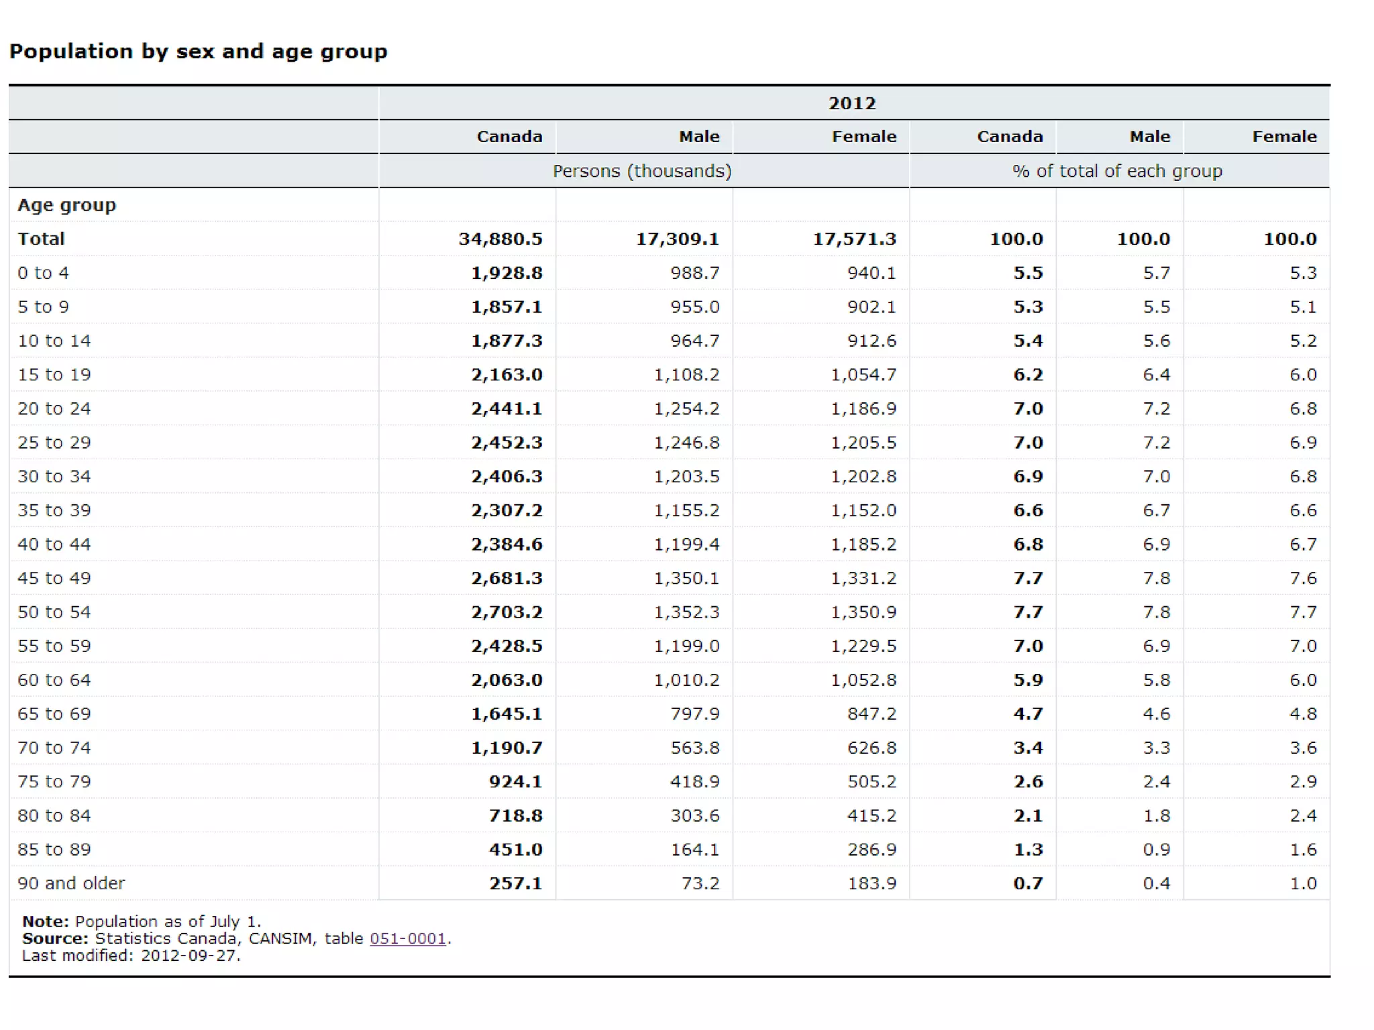1374x1030 pixels.
Task: Click the Note about July 1
Action: (x=142, y=921)
